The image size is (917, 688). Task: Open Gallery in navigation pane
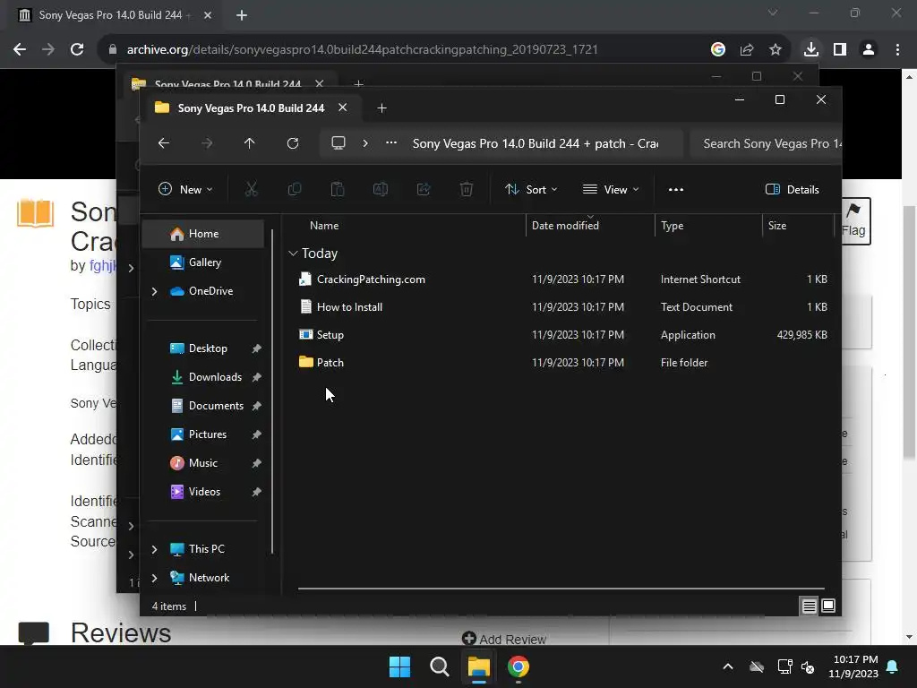point(203,262)
